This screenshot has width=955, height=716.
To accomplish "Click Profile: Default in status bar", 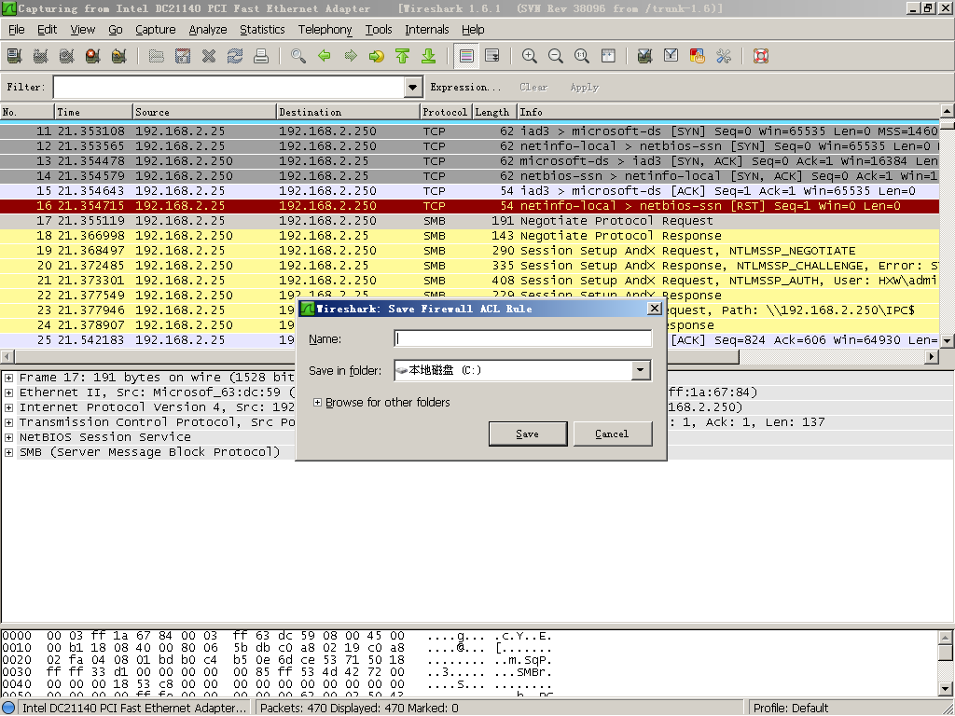I will coord(791,709).
